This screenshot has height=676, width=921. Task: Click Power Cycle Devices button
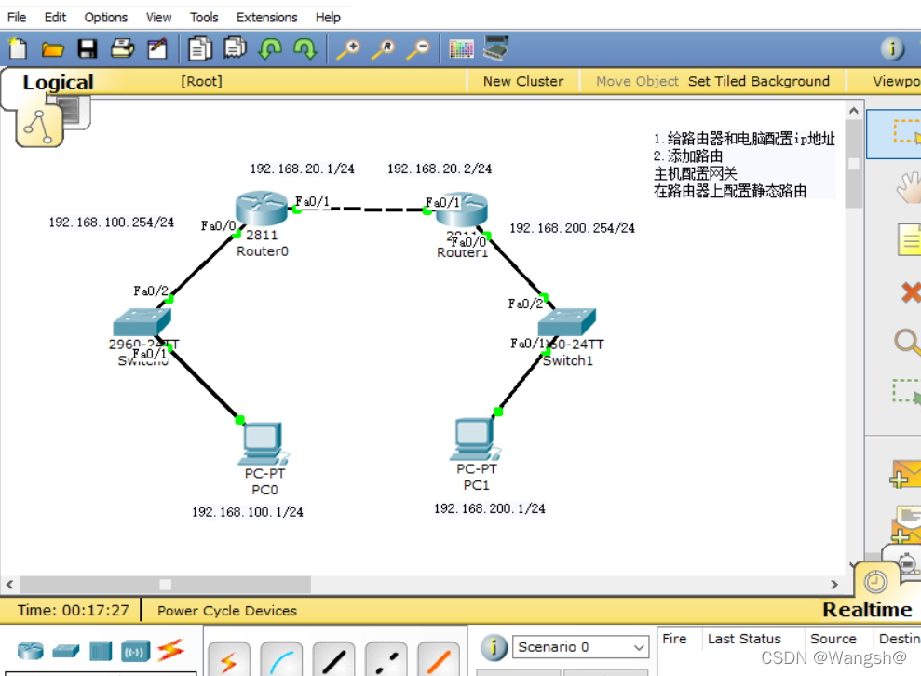[227, 611]
